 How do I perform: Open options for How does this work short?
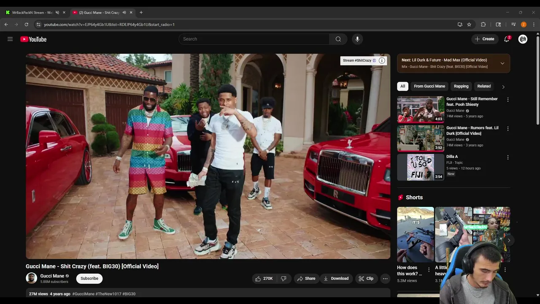(429, 270)
